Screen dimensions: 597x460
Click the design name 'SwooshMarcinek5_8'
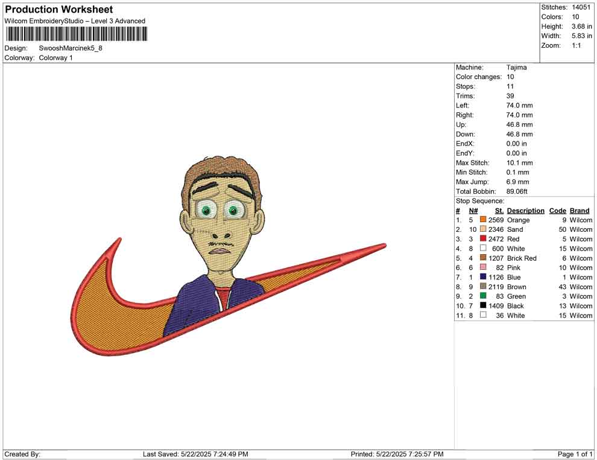pos(71,48)
